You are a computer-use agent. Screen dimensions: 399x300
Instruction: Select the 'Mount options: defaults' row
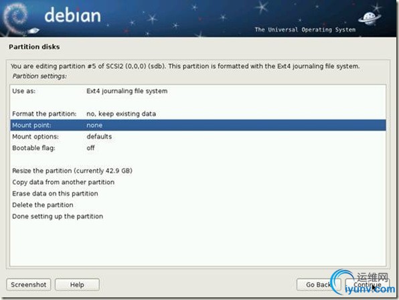(x=198, y=137)
